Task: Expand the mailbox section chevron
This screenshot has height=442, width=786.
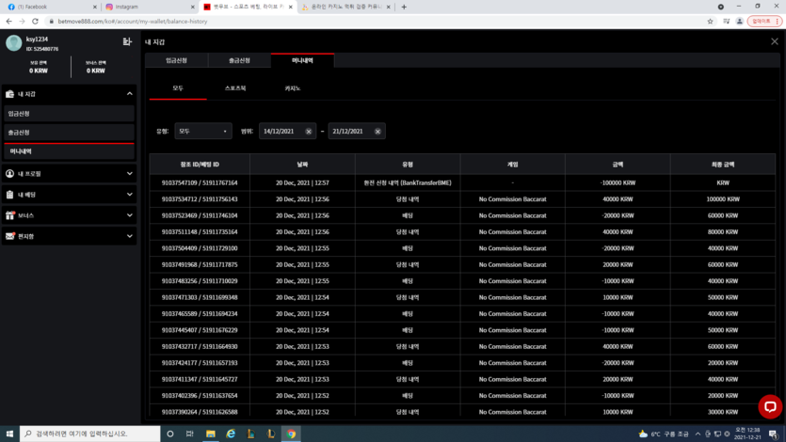Action: coord(129,236)
